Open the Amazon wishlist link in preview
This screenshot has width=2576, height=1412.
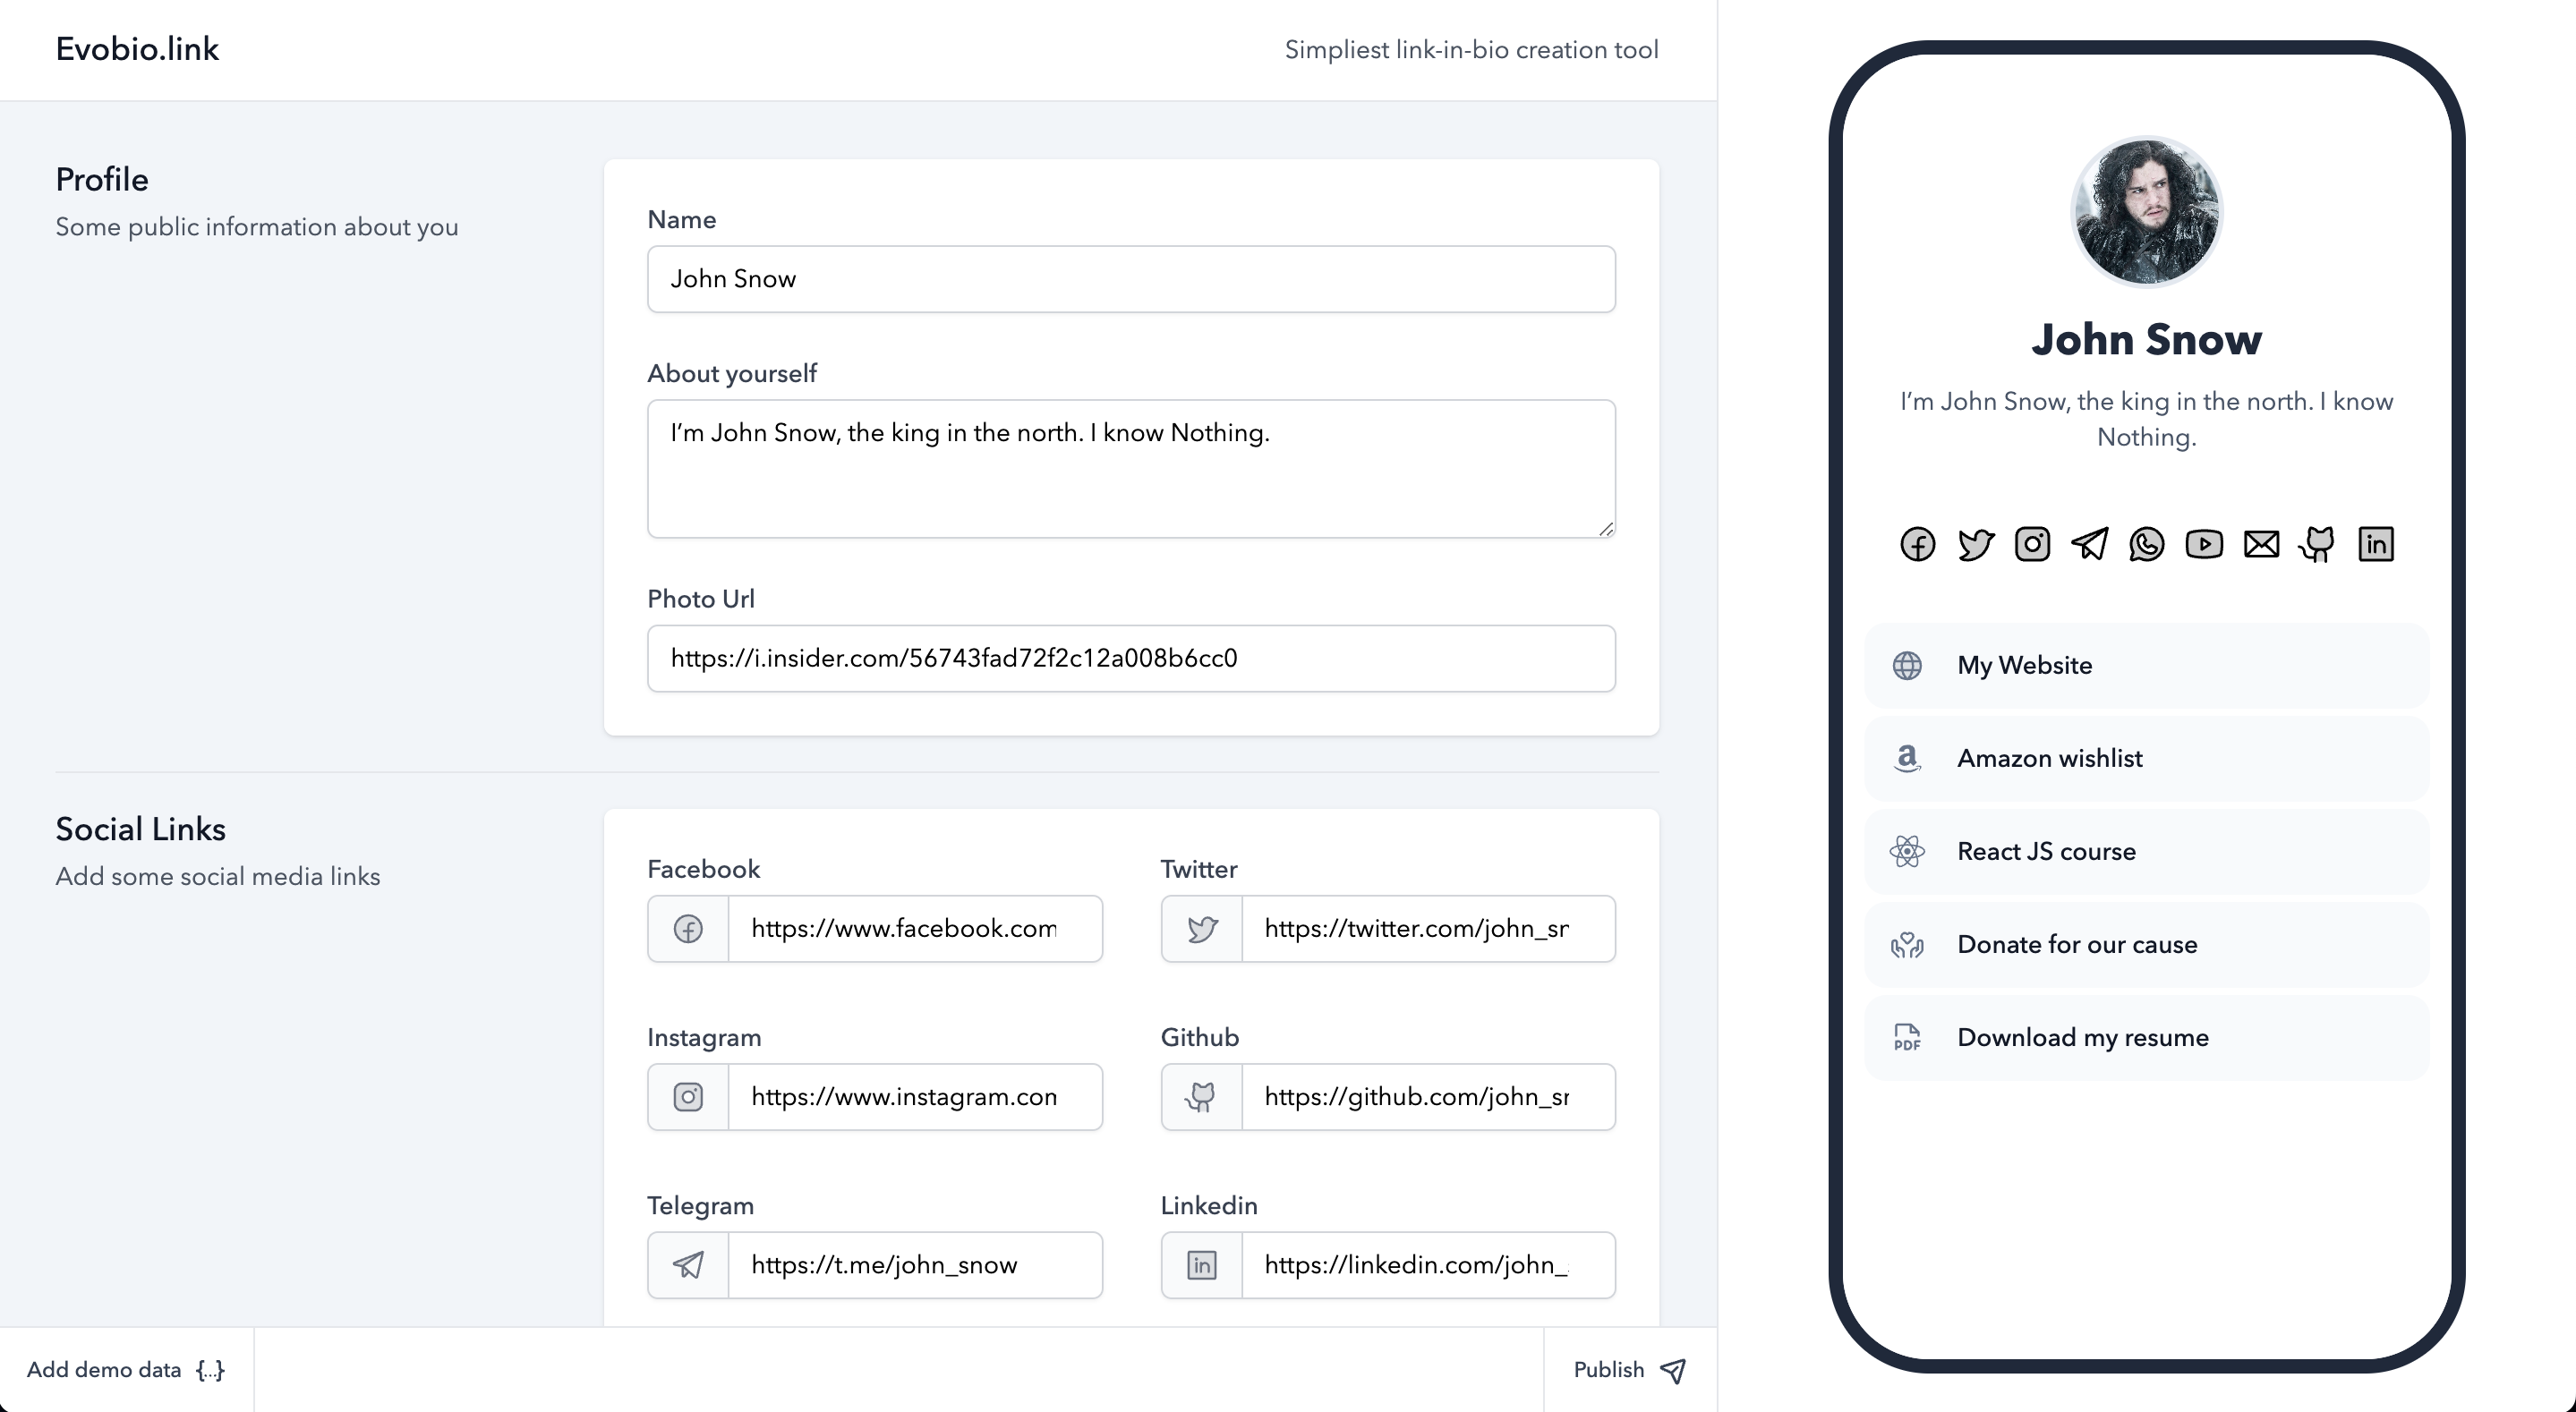pyautogui.click(x=2146, y=758)
